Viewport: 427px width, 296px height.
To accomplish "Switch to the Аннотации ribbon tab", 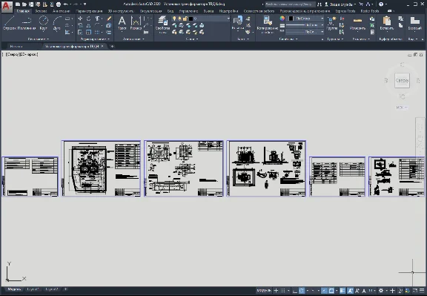I will [x=62, y=11].
